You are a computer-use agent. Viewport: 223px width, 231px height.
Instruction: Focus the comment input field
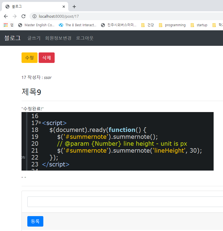click(125, 202)
